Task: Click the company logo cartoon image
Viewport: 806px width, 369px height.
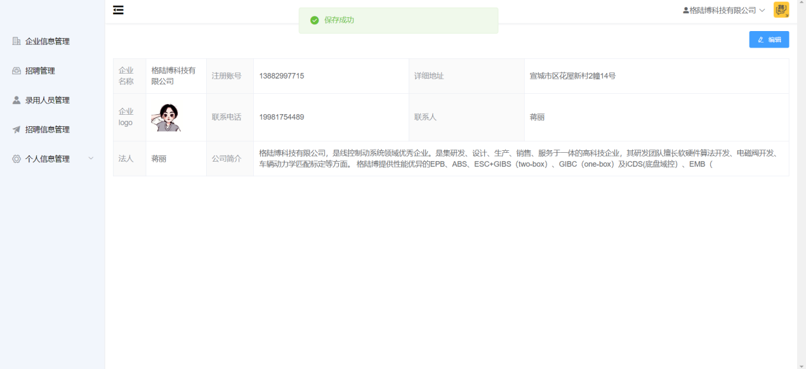Action: 166,117
